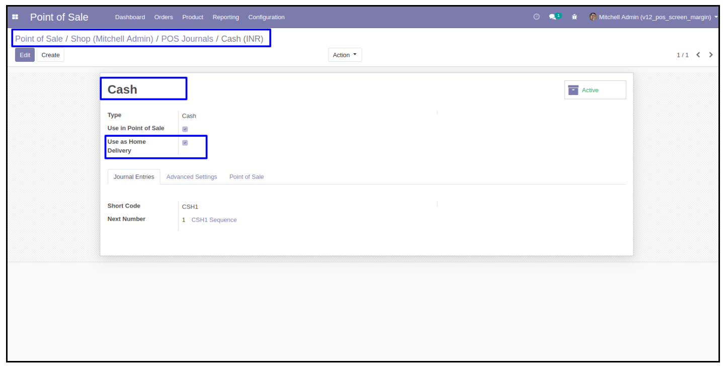The width and height of the screenshot is (723, 366).
Task: Open the Reporting menu
Action: coord(225,18)
